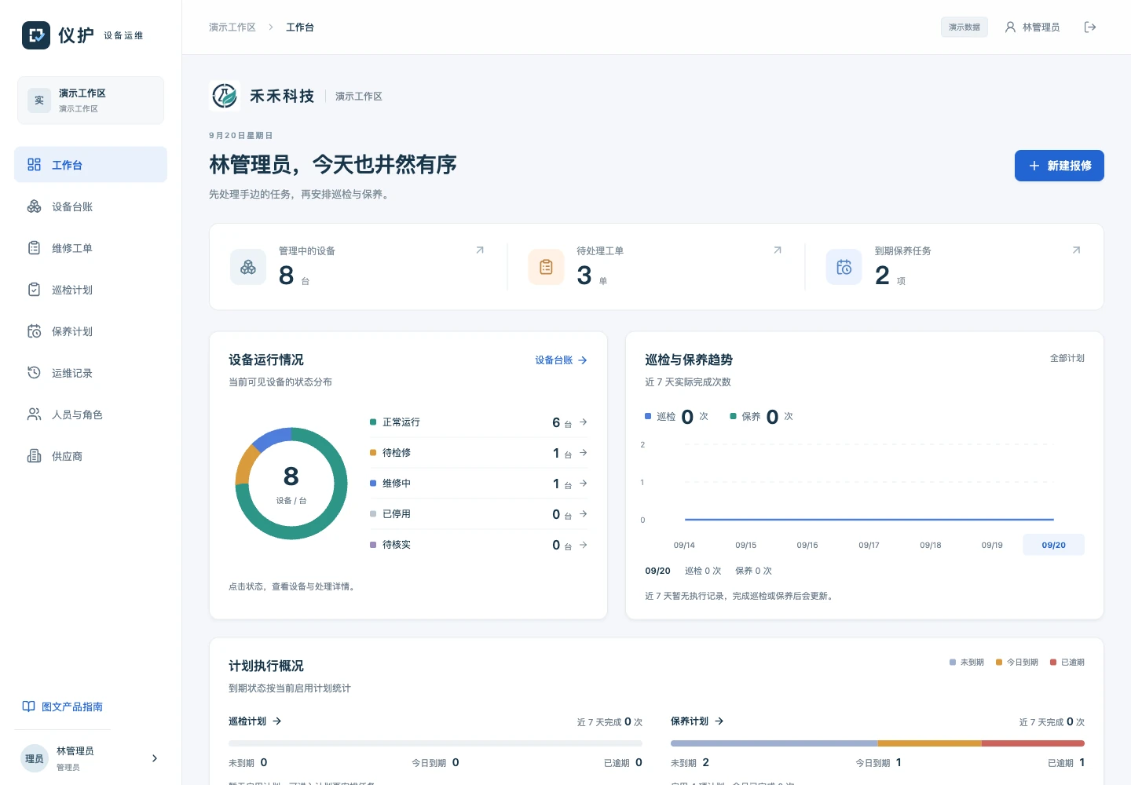Go to 维修工单 in the sidebar
This screenshot has width=1131, height=785.
point(90,248)
